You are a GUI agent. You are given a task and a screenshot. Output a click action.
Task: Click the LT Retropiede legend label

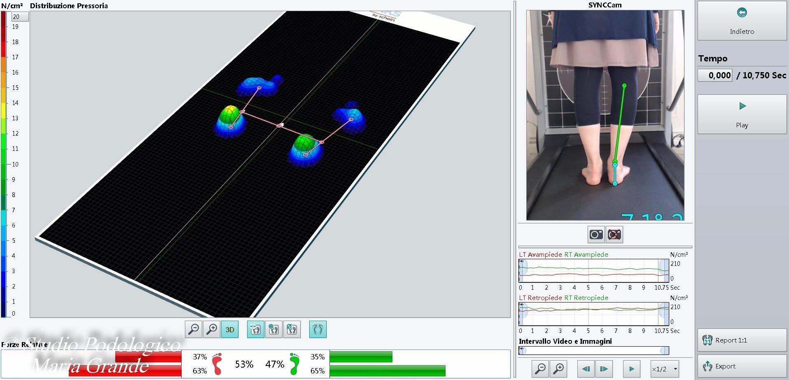540,298
